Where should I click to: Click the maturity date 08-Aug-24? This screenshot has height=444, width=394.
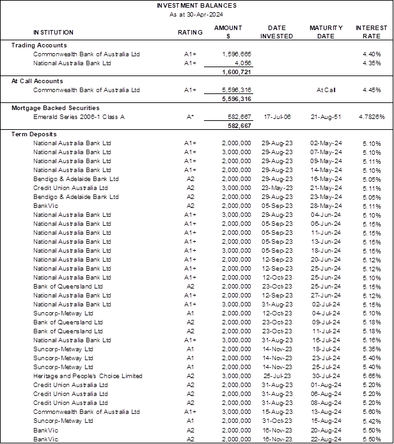326,403
